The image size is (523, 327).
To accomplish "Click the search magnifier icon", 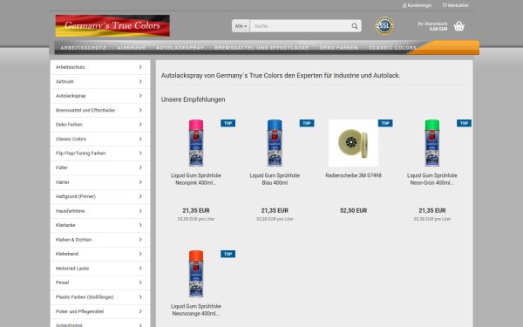I will [354, 26].
